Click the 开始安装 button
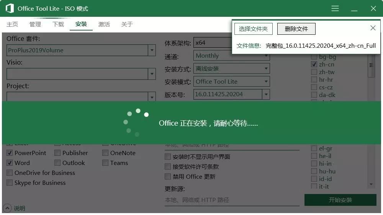 pyautogui.click(x=340, y=200)
